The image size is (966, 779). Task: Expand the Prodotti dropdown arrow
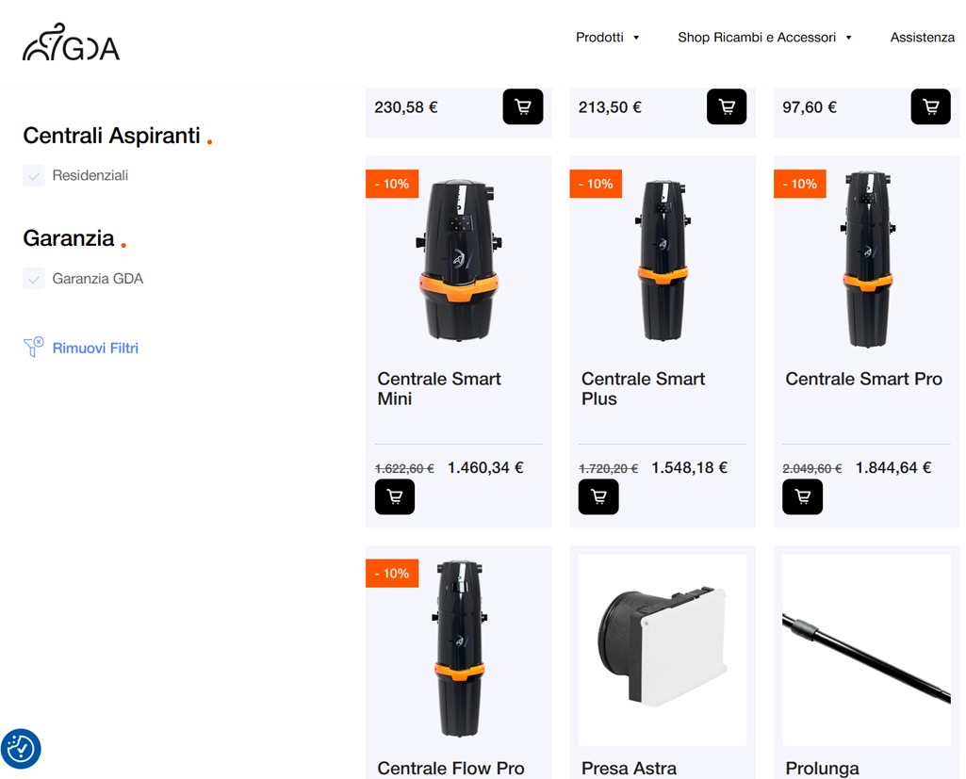(636, 38)
